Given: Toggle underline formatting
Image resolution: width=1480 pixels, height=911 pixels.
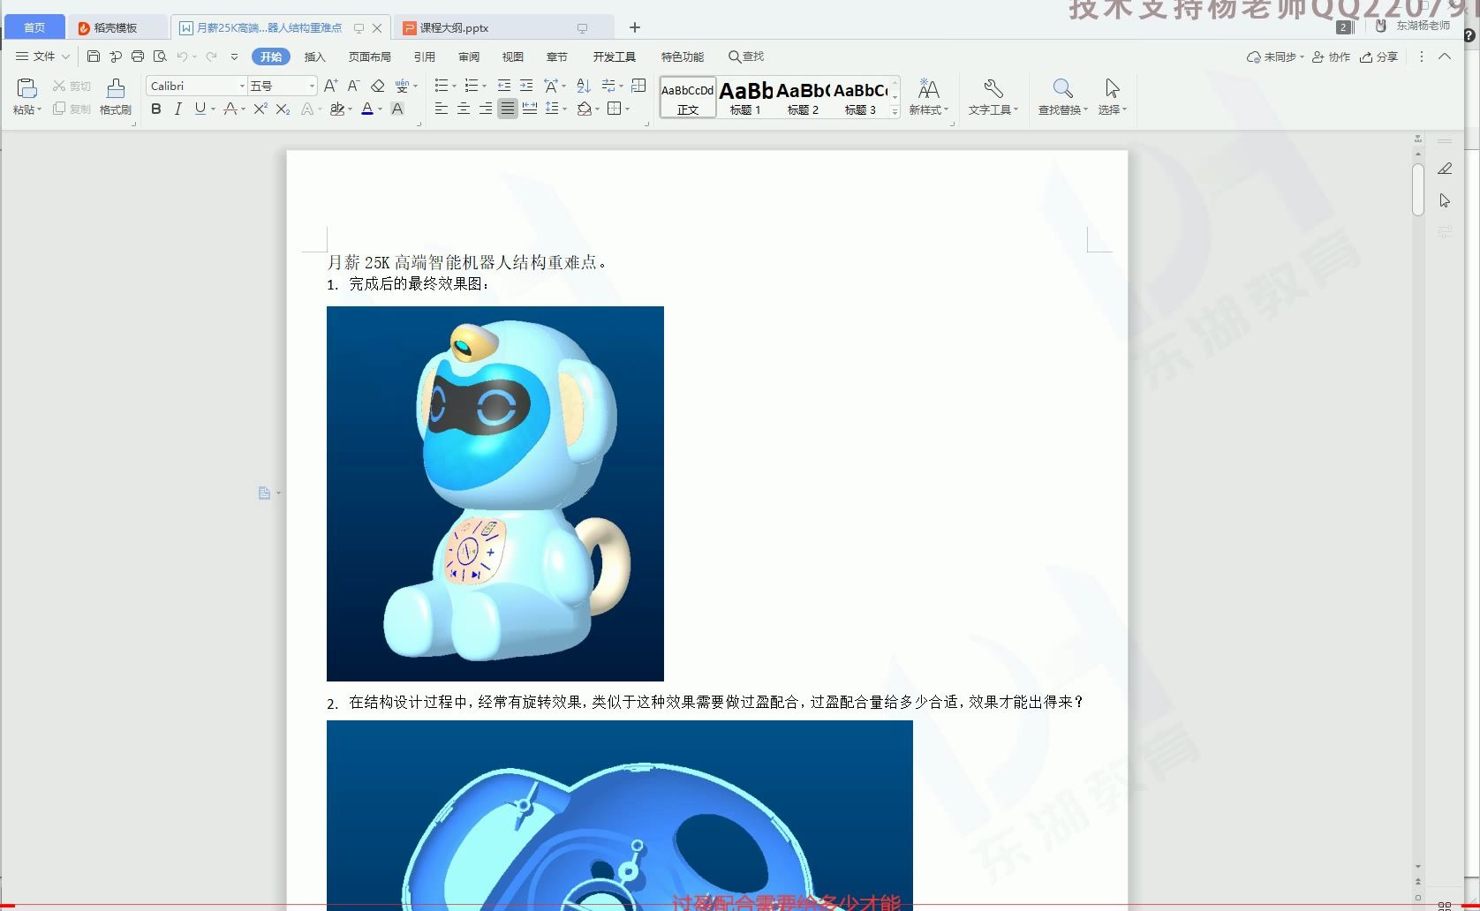Looking at the screenshot, I should [x=200, y=109].
